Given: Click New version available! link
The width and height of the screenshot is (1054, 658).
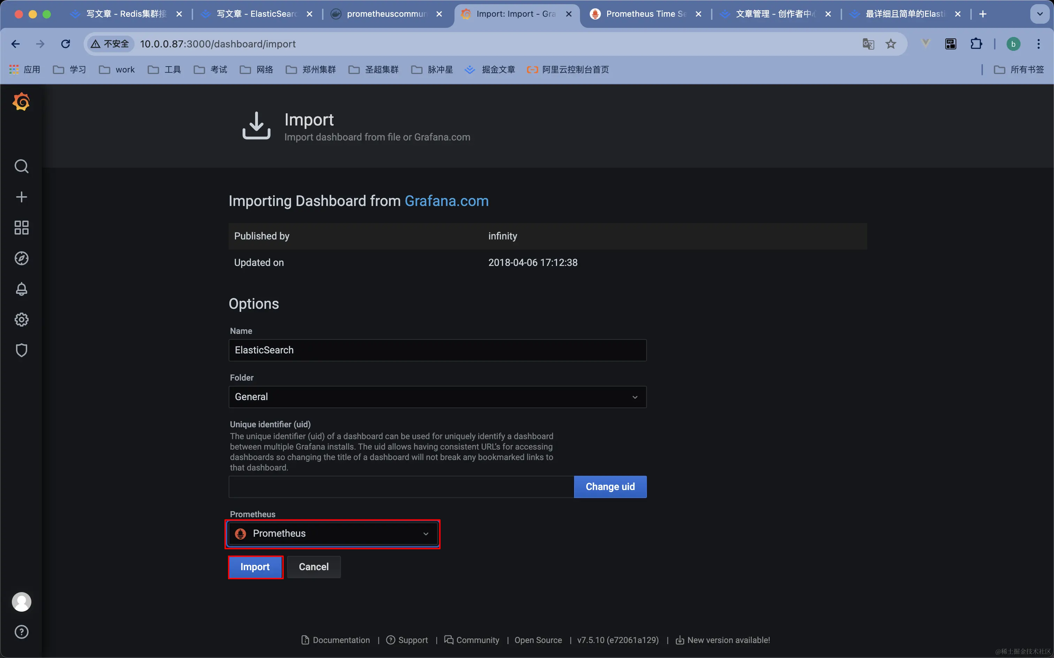Looking at the screenshot, I should click(x=723, y=640).
